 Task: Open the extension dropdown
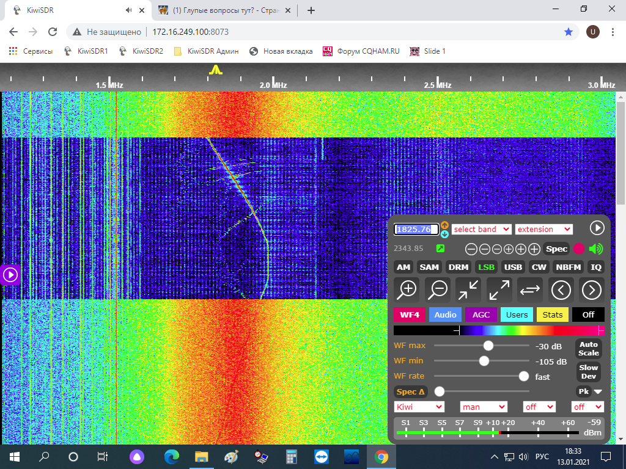click(543, 229)
